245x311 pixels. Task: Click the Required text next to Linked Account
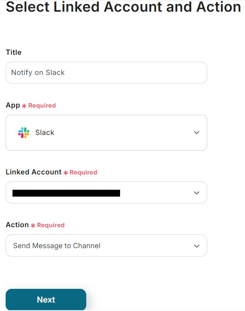click(x=83, y=172)
